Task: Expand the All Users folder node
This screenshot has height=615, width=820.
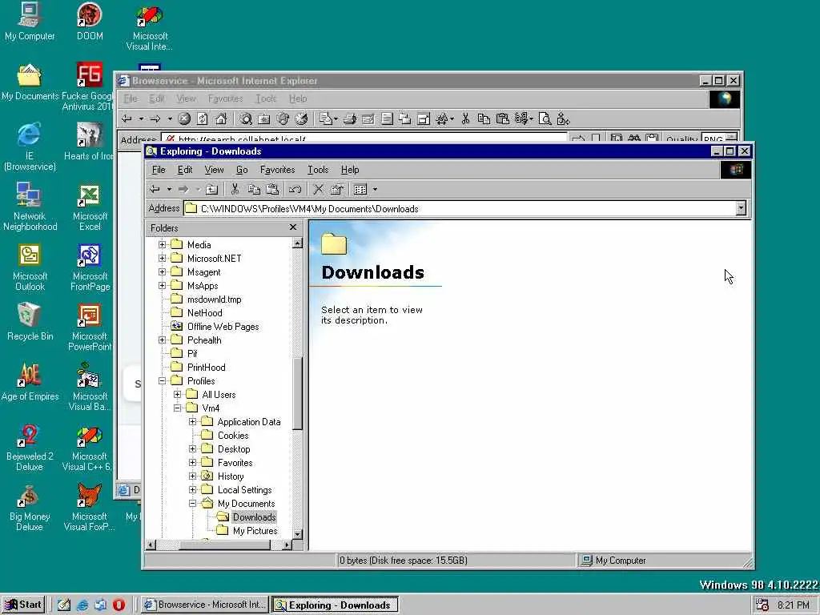Action: click(x=177, y=394)
